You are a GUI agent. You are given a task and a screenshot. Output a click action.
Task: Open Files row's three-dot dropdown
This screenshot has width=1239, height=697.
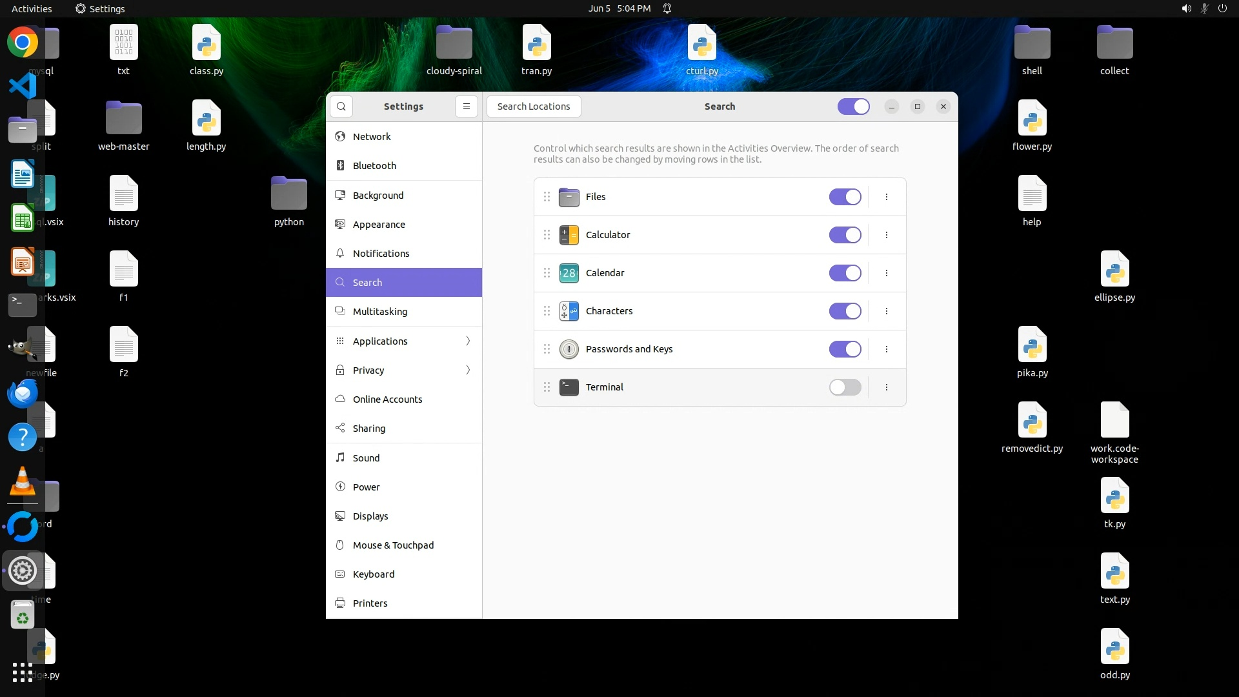[887, 197]
